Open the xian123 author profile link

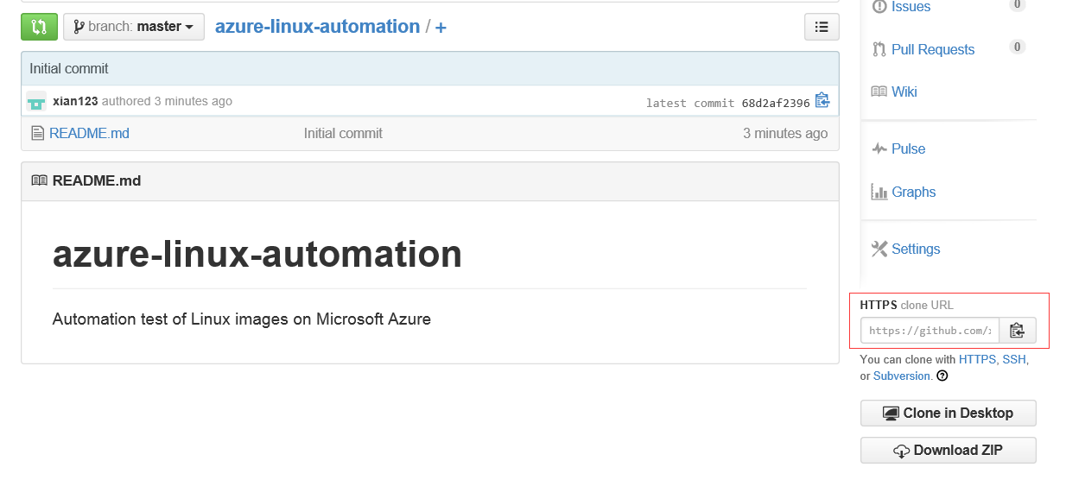[x=75, y=101]
